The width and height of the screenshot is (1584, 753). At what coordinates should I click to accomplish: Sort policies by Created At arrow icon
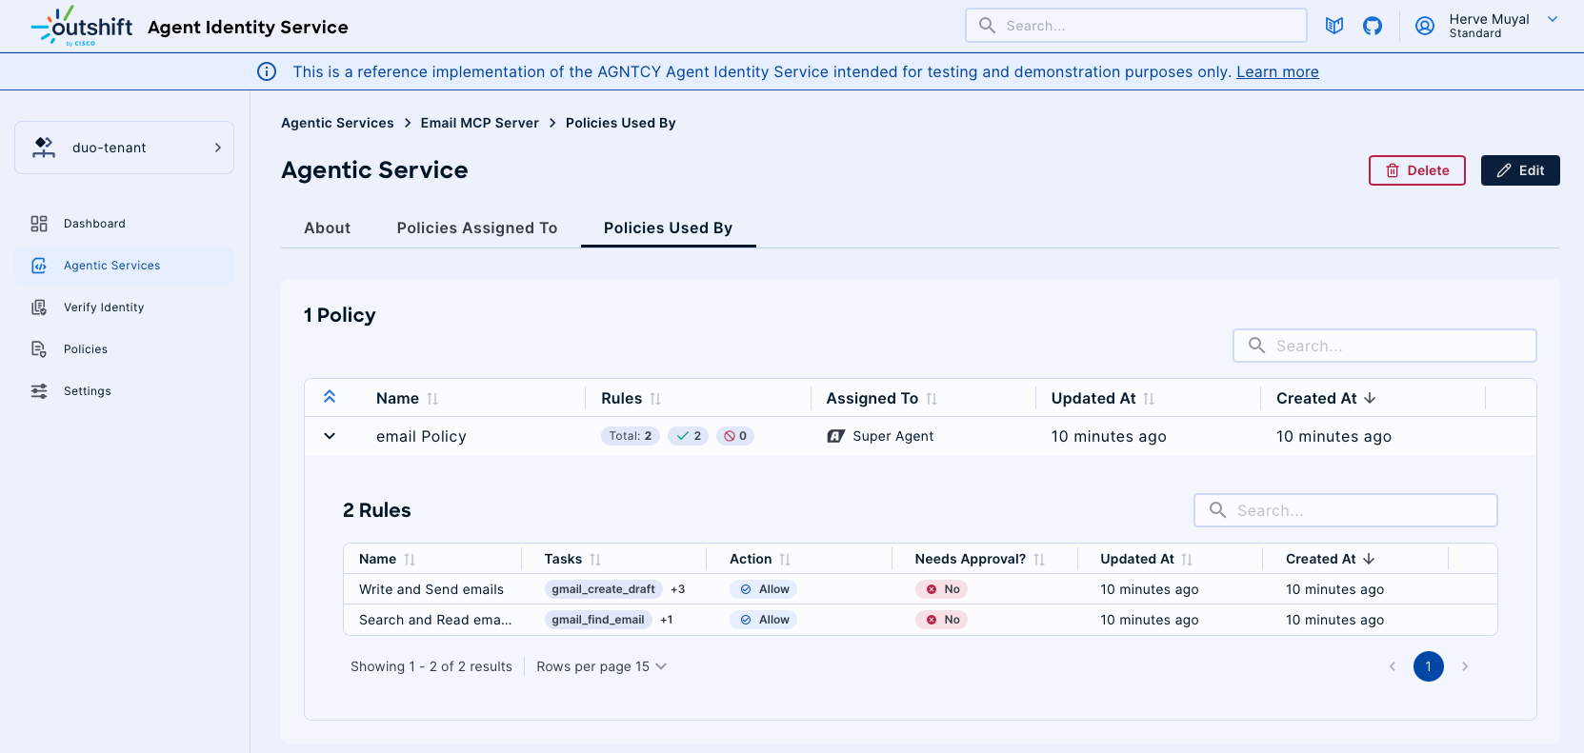(1370, 398)
